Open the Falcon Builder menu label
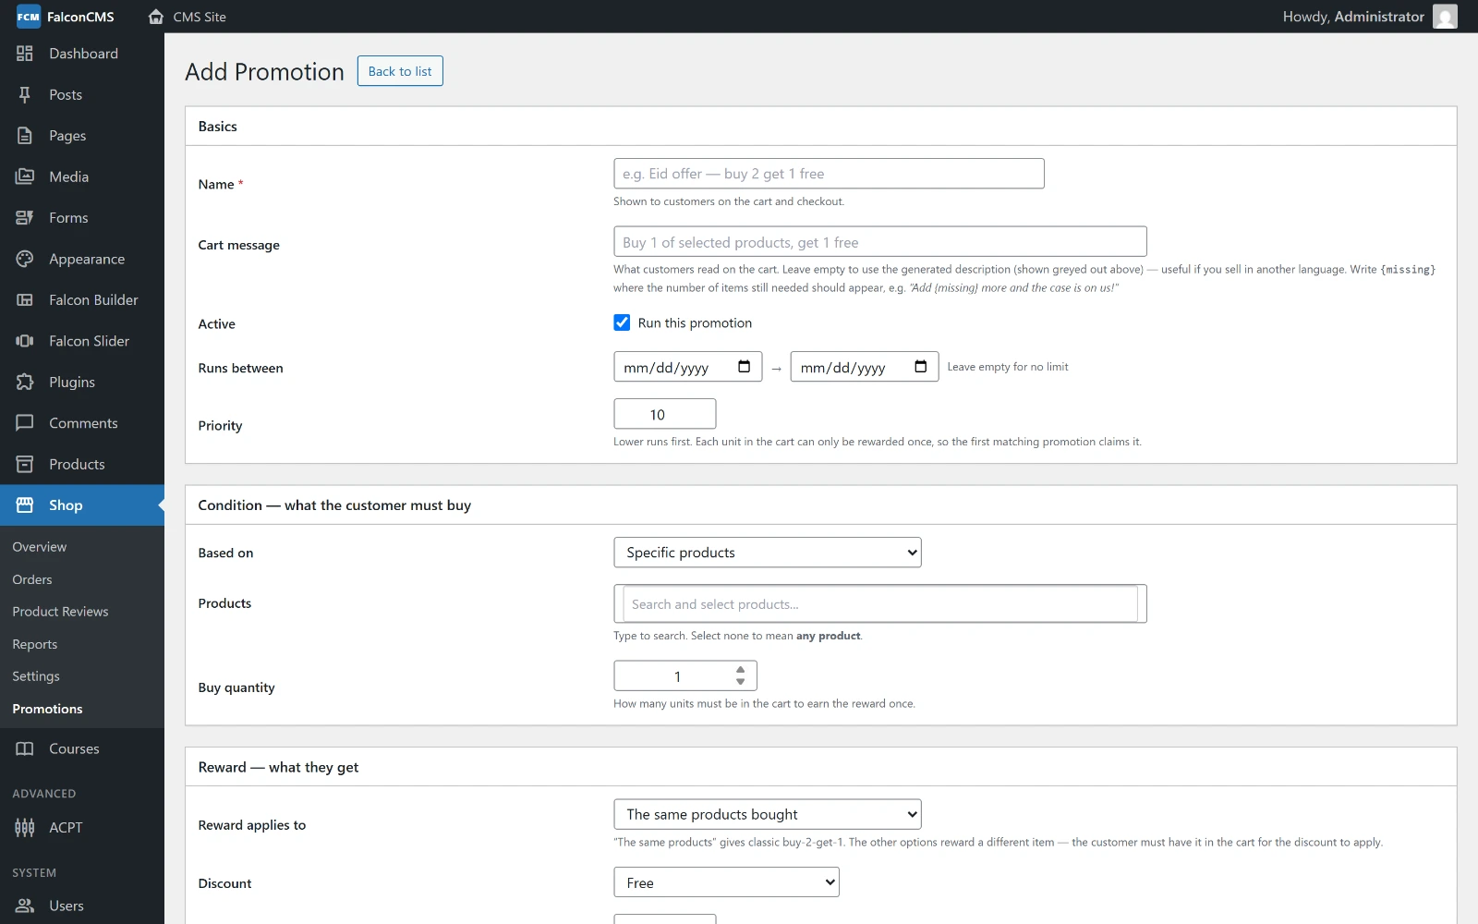 [93, 300]
